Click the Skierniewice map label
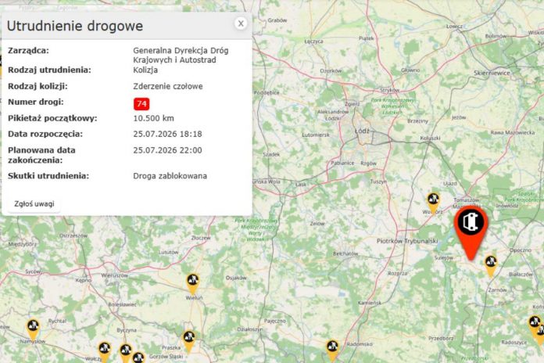This screenshot has width=544, height=363. [492, 73]
